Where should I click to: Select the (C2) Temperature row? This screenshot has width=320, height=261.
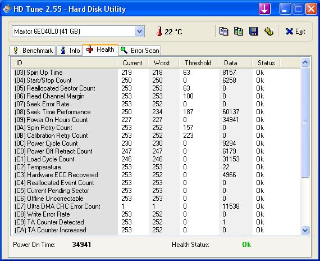pos(156,167)
